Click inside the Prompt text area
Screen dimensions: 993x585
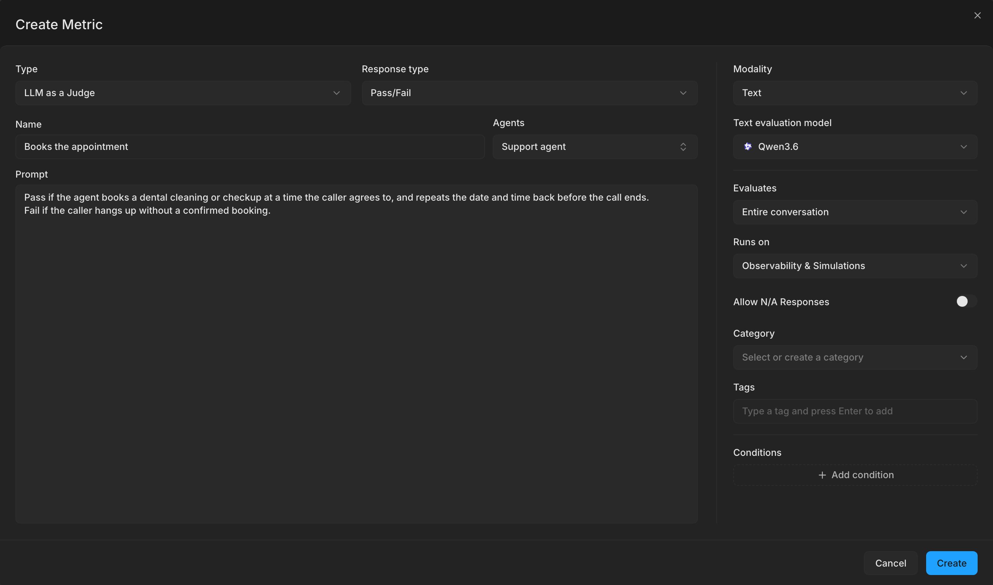pyautogui.click(x=356, y=354)
